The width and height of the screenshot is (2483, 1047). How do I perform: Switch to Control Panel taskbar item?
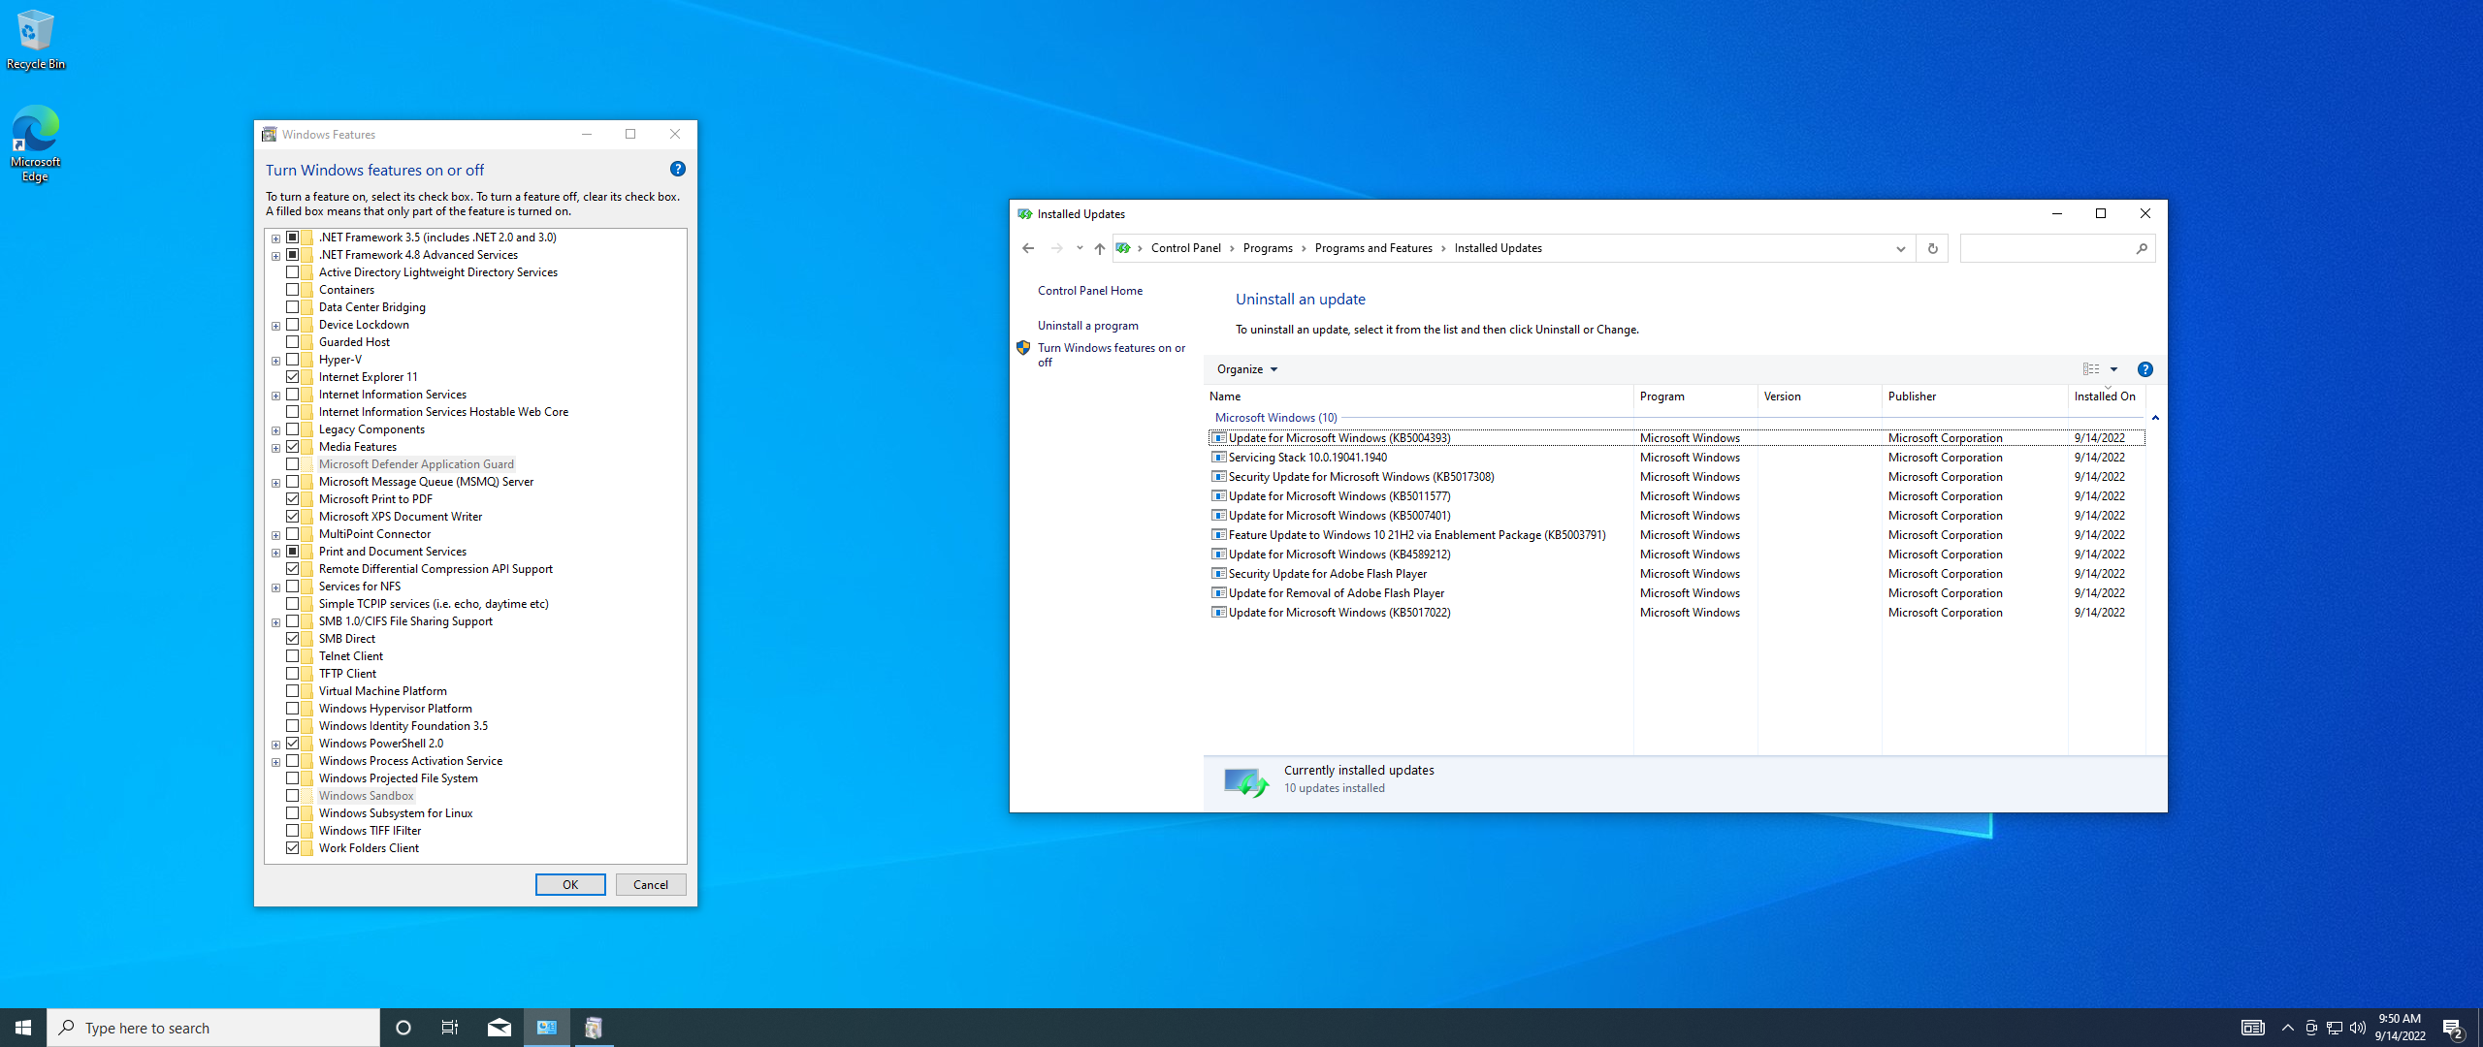click(x=547, y=1028)
